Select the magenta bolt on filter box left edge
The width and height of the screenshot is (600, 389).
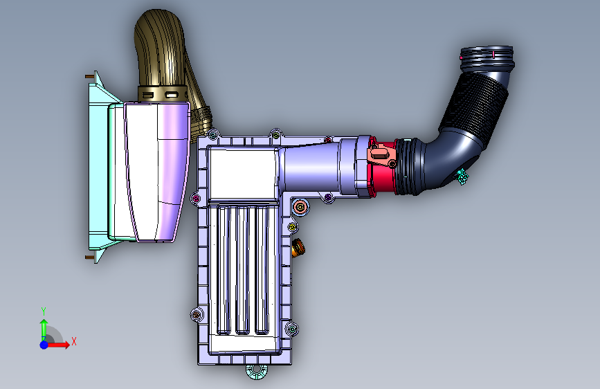click(196, 199)
